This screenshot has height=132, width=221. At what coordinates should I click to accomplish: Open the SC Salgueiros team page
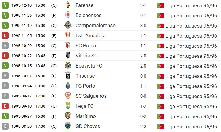coord(91,96)
